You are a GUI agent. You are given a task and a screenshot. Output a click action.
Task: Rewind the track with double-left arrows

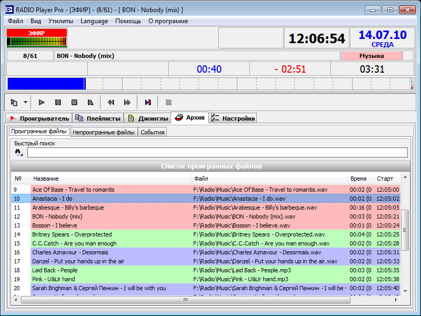coord(111,102)
